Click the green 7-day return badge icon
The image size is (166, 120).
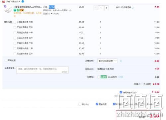pos(15,10)
